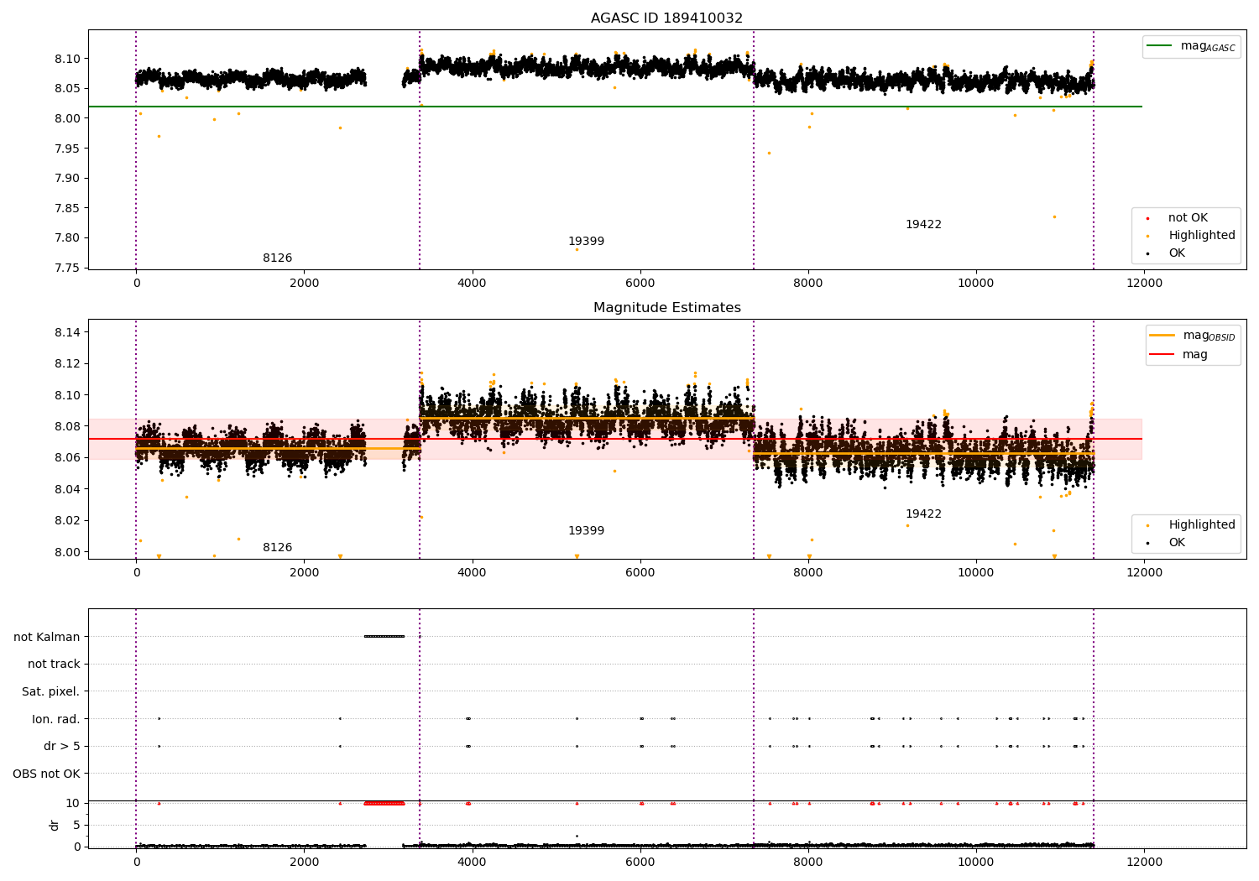Viewport: 1259px width, 881px height.
Task: Click the orange line sample beside mag OBSID
Action: (x=1162, y=336)
